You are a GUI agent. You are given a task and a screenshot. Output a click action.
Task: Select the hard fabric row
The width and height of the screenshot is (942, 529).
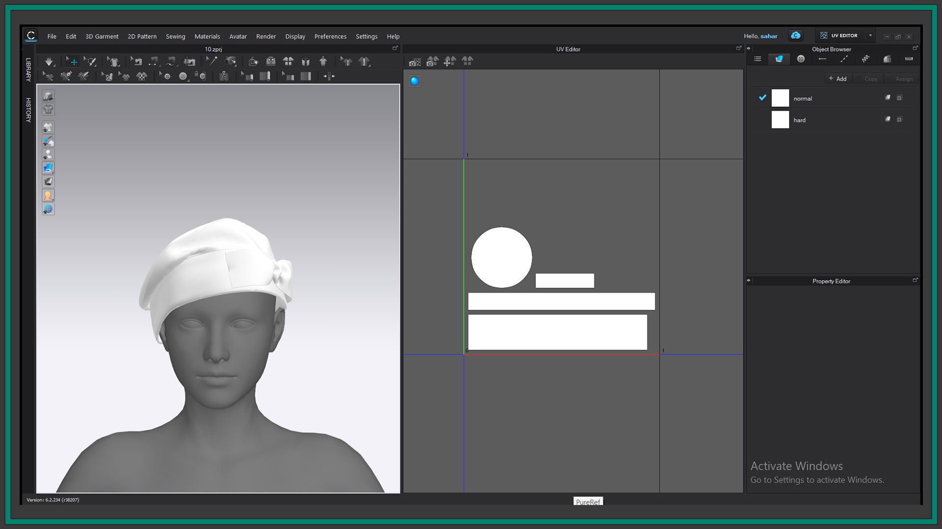pos(833,120)
